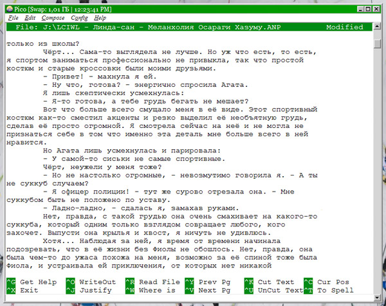Open the Compose menu
Screen dimensions: 386x306
tap(53, 18)
